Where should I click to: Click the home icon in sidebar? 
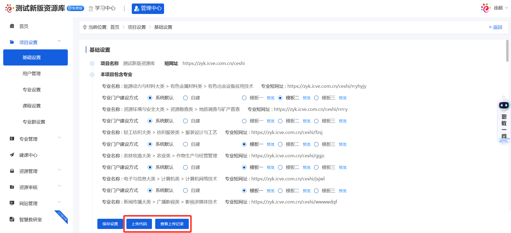(12, 26)
